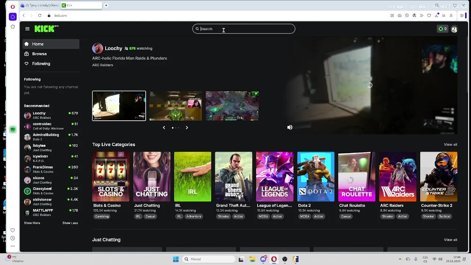
Task: Open the edit/pinboard icon in address bar
Action: pos(392,15)
